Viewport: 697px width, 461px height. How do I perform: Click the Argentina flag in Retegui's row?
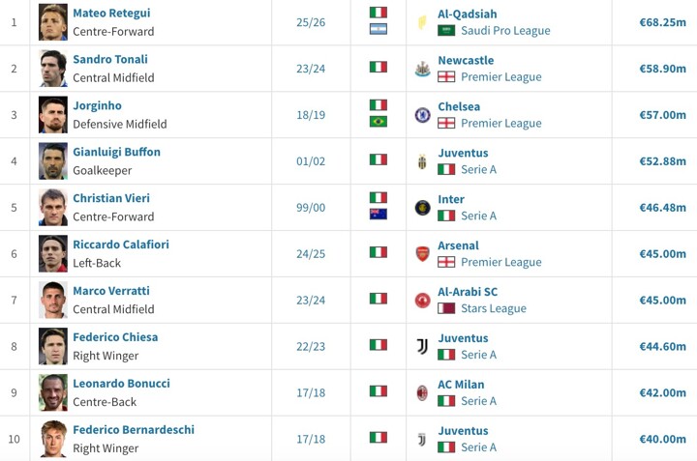pos(379,29)
